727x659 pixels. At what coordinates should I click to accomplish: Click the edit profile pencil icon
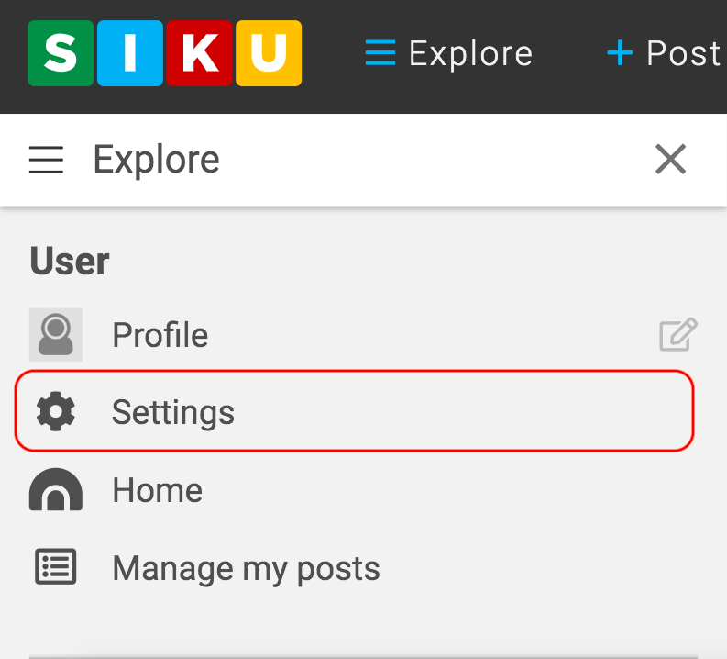(x=678, y=335)
